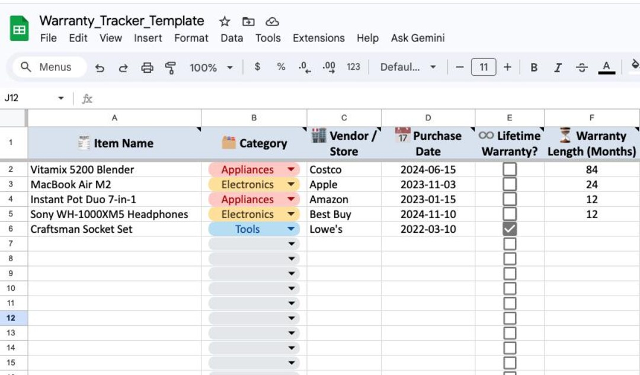Toggle italic formatting

click(x=558, y=68)
